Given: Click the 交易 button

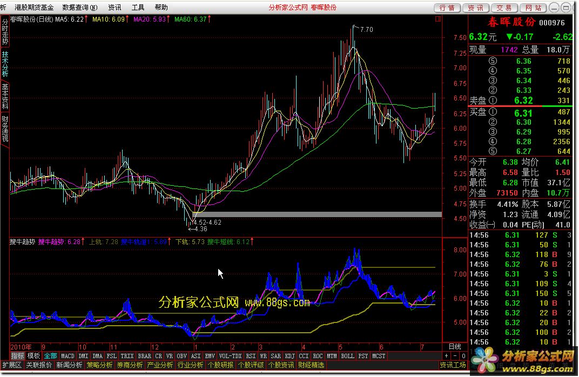Looking at the screenshot, I should pos(504,8).
